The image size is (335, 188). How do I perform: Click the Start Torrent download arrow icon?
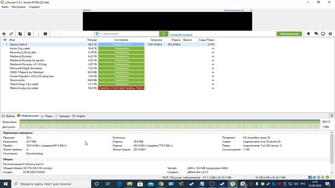[x=38, y=34]
